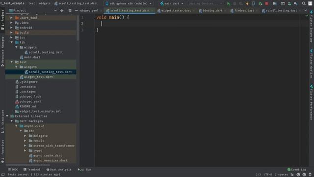Expand the build folder
This screenshot has width=314, height=177.
click(11, 32)
